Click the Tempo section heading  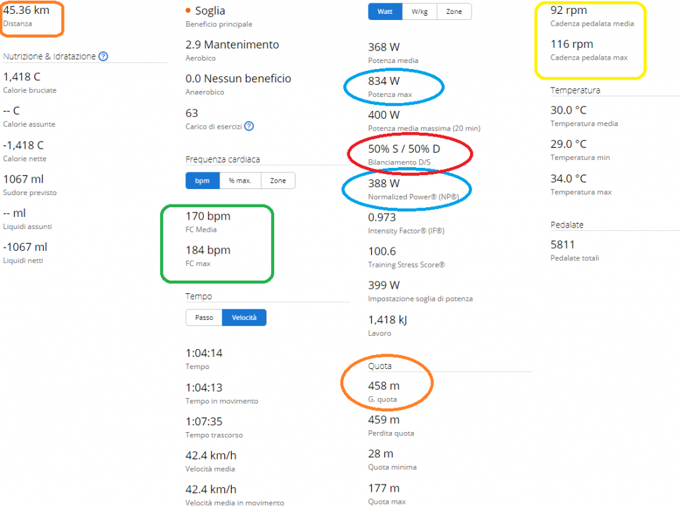pos(199,297)
